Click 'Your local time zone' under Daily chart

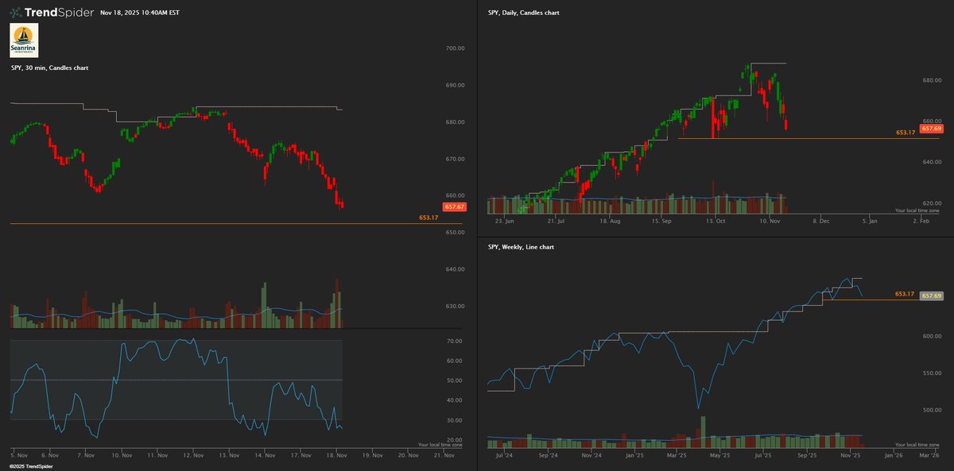tap(917, 210)
